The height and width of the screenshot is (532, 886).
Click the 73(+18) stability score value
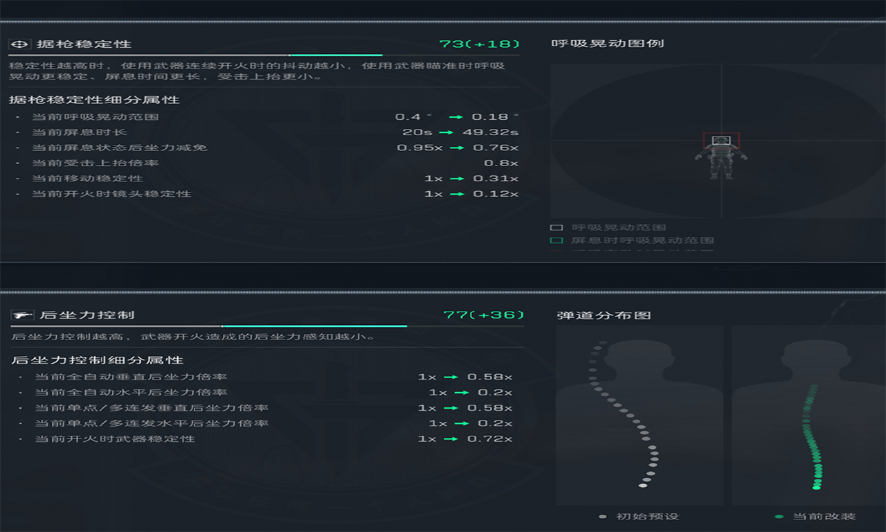(x=479, y=44)
